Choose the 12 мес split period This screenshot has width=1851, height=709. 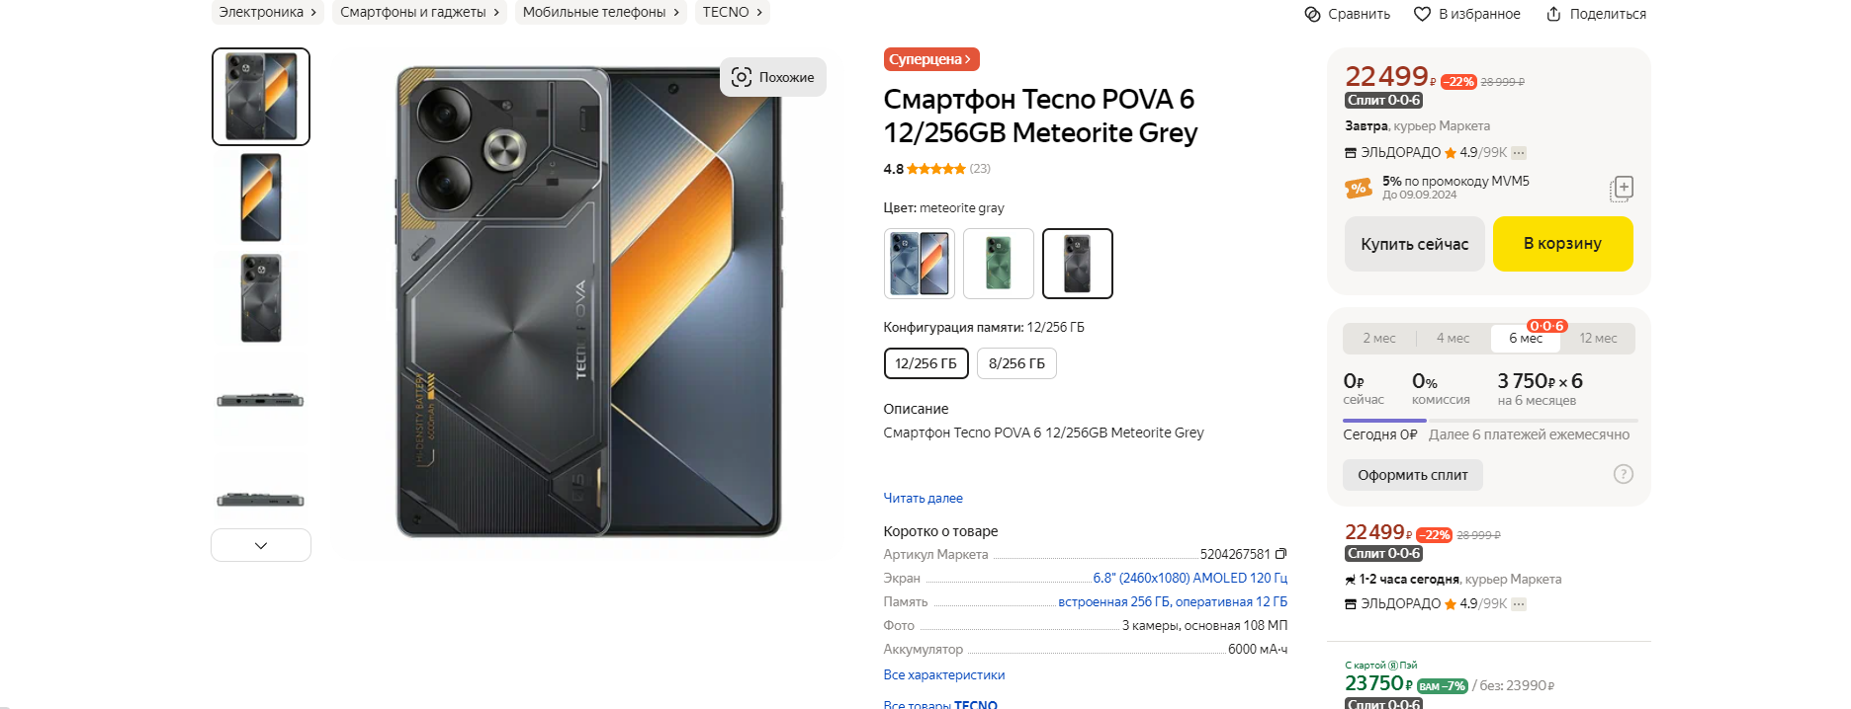(1598, 339)
